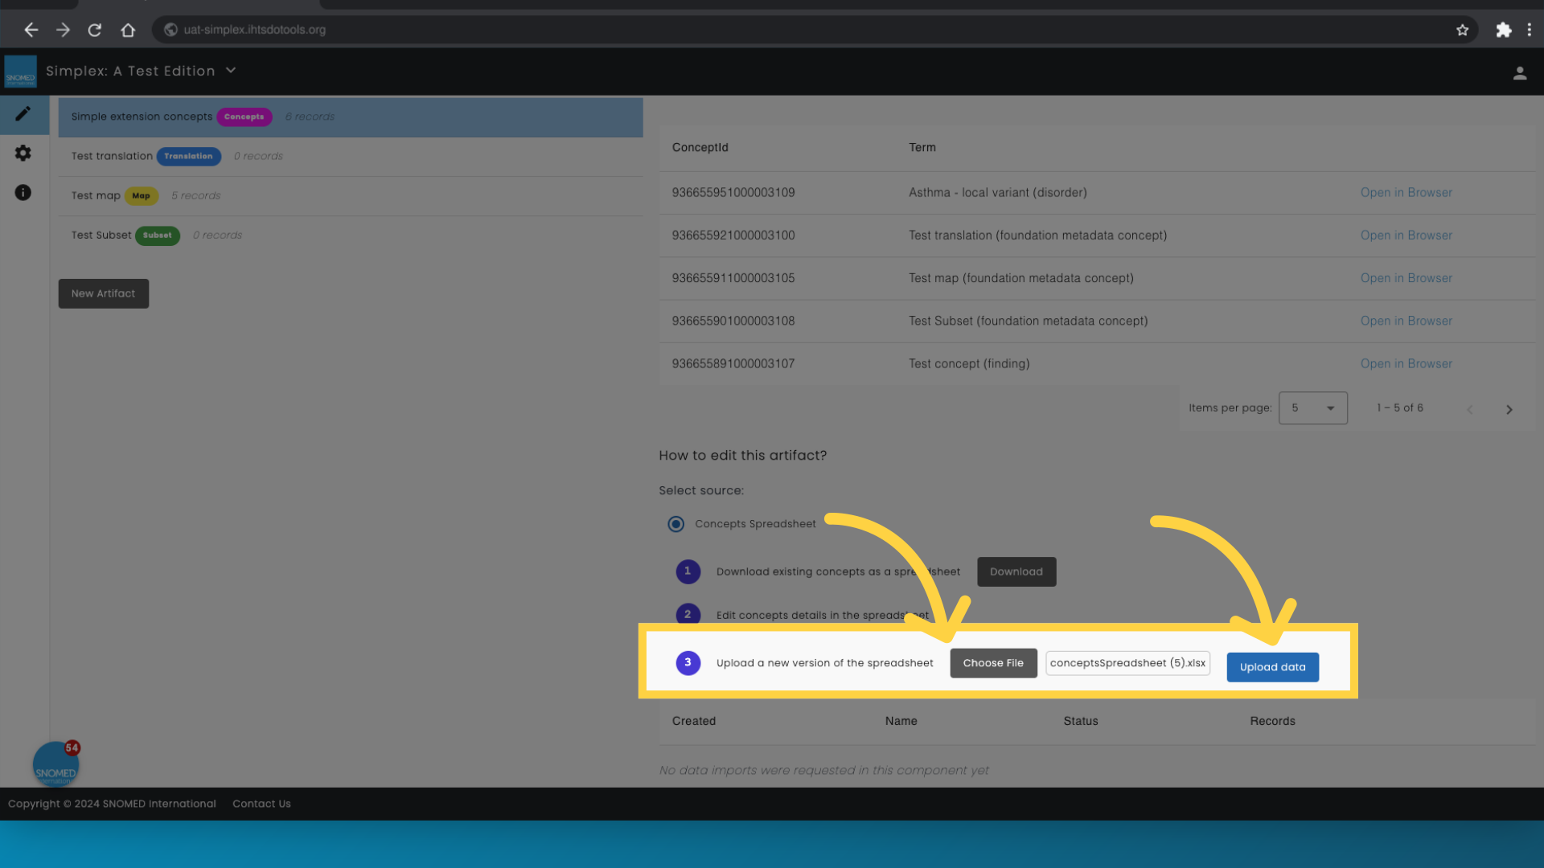Click the settings gear icon in sidebar
The width and height of the screenshot is (1544, 868).
coord(23,153)
